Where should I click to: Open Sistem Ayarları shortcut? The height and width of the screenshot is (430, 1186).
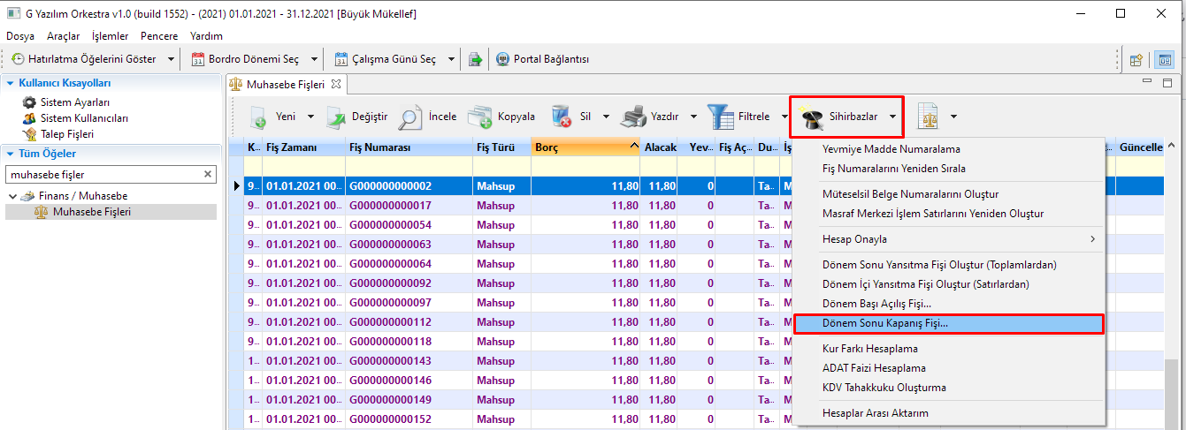75,102
